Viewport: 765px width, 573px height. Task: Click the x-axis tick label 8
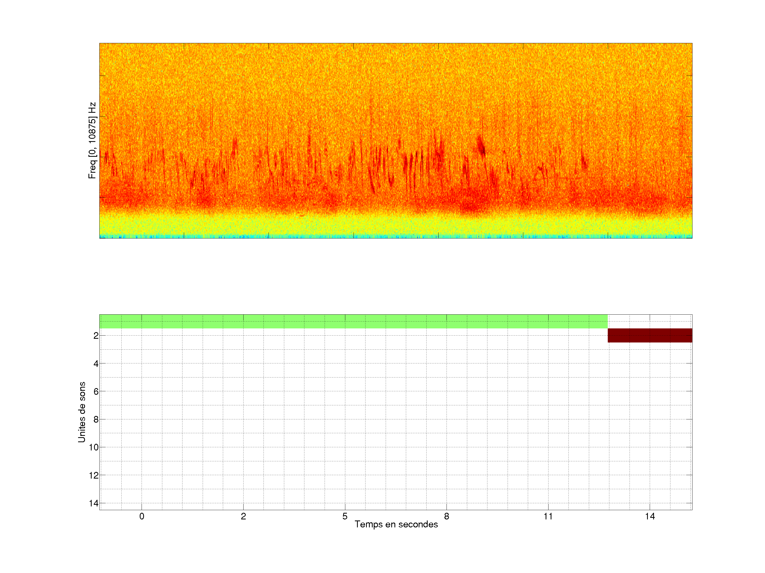447,516
